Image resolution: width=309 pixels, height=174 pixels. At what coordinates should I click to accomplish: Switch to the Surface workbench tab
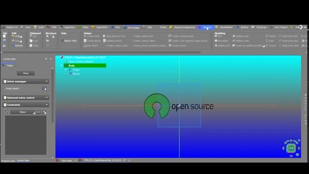pos(242,27)
